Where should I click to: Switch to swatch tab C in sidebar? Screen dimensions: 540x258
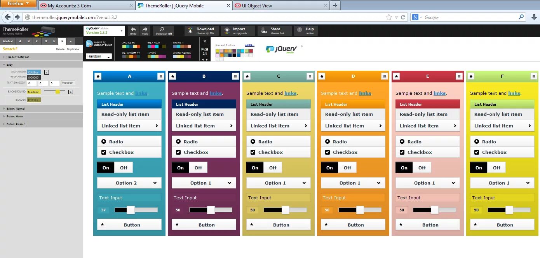point(37,41)
